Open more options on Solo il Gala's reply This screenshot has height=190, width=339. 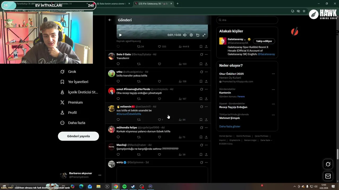(206, 54)
